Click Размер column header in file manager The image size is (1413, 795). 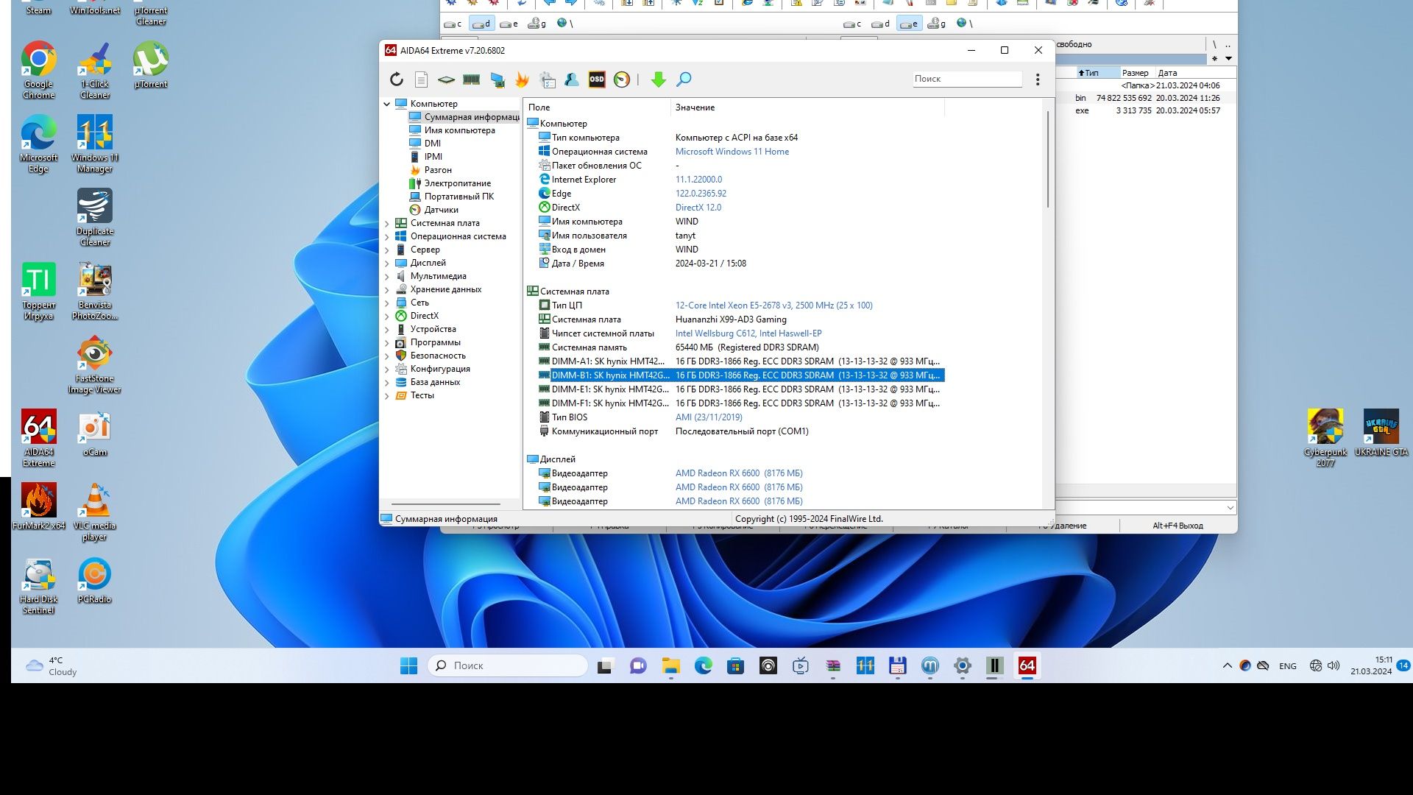click(x=1136, y=73)
